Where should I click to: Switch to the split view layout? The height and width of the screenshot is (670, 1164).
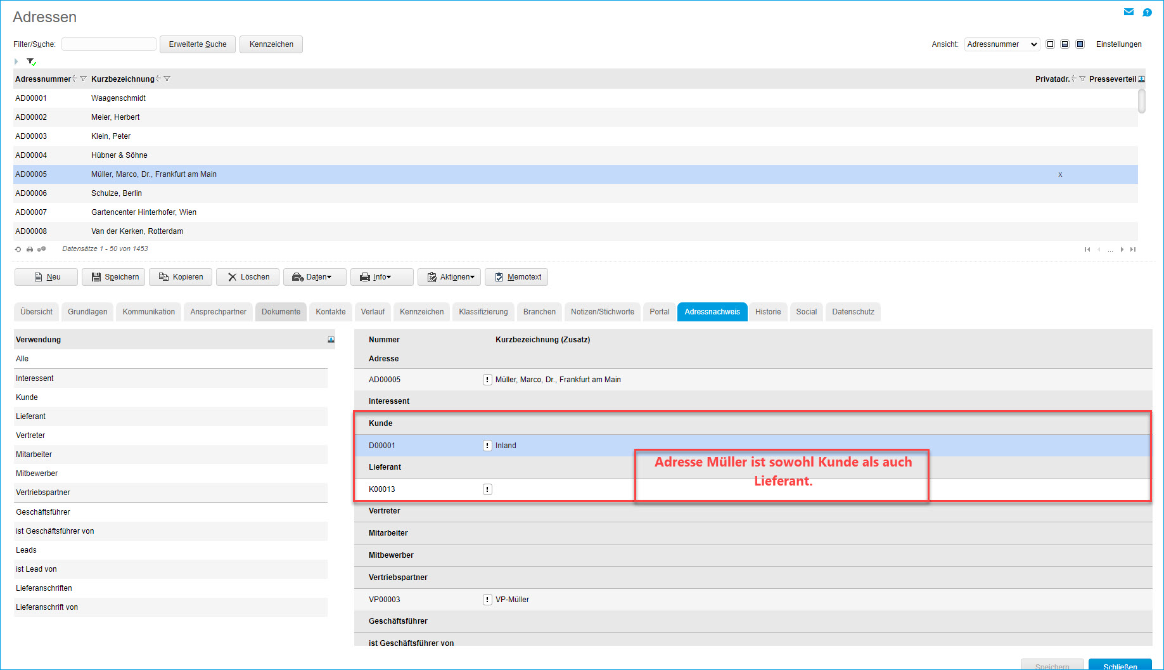(1065, 44)
